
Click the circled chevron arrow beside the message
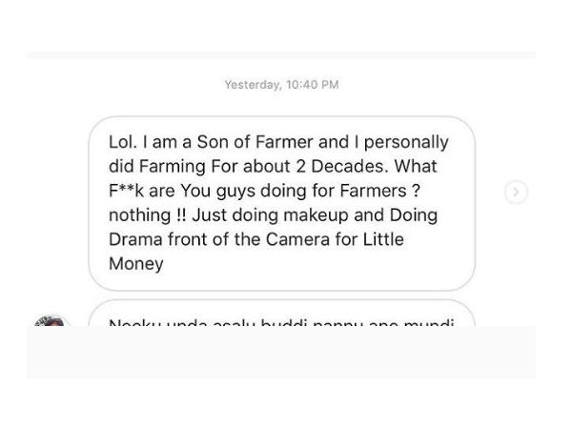pyautogui.click(x=516, y=193)
